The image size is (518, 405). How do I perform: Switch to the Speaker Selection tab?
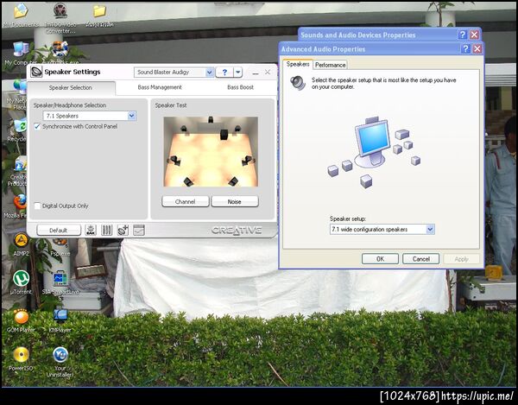point(71,87)
